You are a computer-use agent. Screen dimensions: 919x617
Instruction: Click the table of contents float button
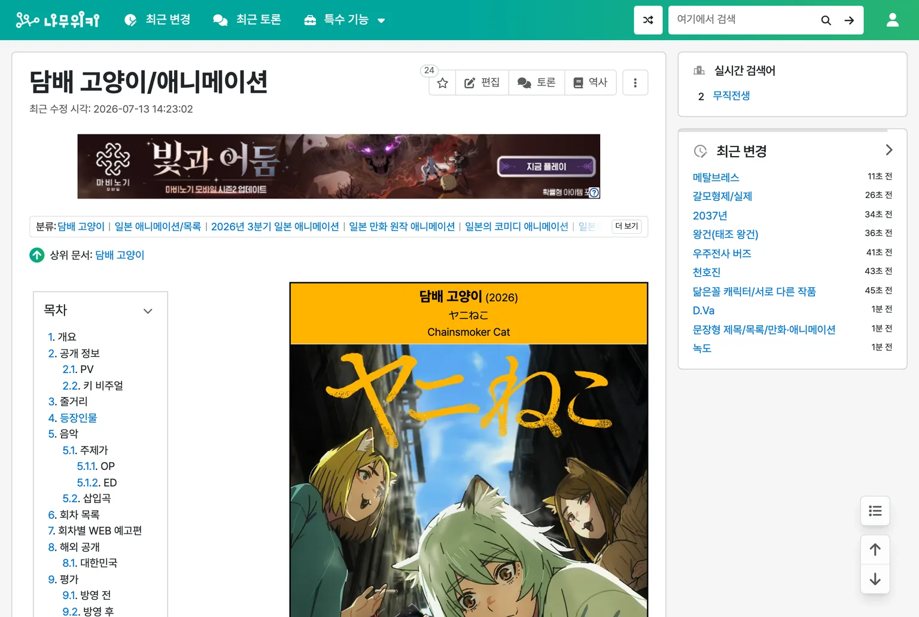pos(875,511)
